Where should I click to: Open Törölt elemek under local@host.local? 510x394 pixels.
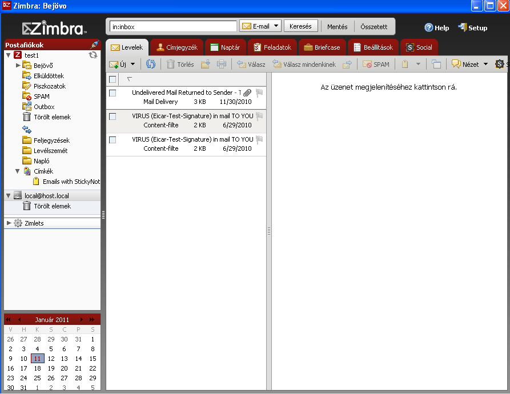pyautogui.click(x=46, y=206)
